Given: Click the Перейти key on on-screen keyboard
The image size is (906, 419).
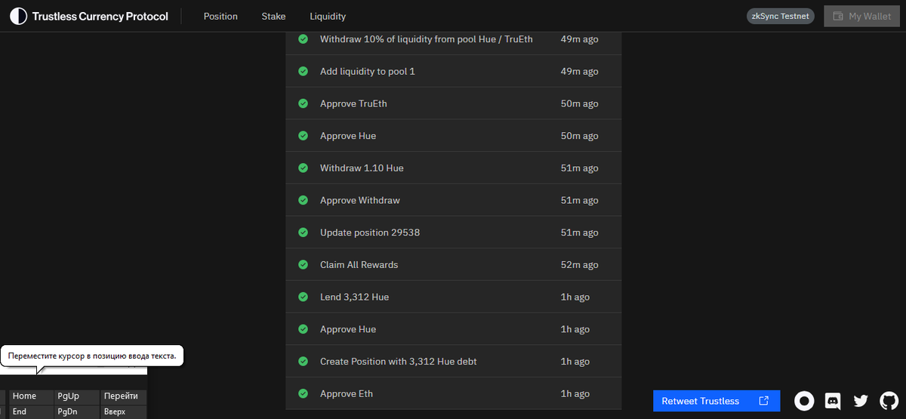Looking at the screenshot, I should pyautogui.click(x=124, y=396).
